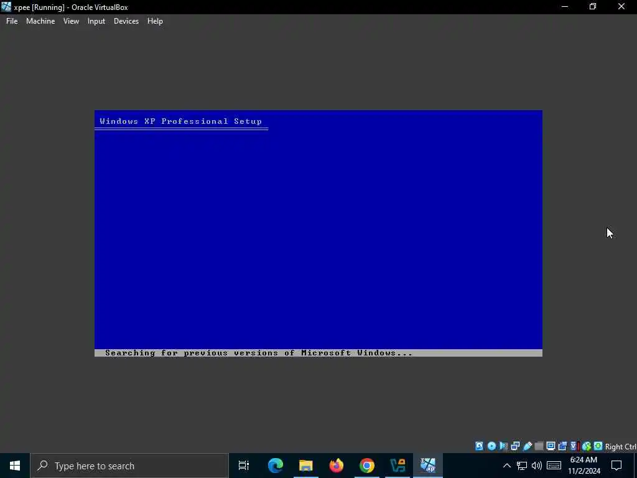Click the recording indicator icon
Viewport: 637px width, 478px height.
[x=562, y=446]
